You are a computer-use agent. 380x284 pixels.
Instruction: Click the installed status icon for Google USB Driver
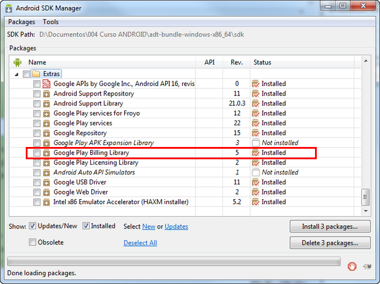(256, 182)
